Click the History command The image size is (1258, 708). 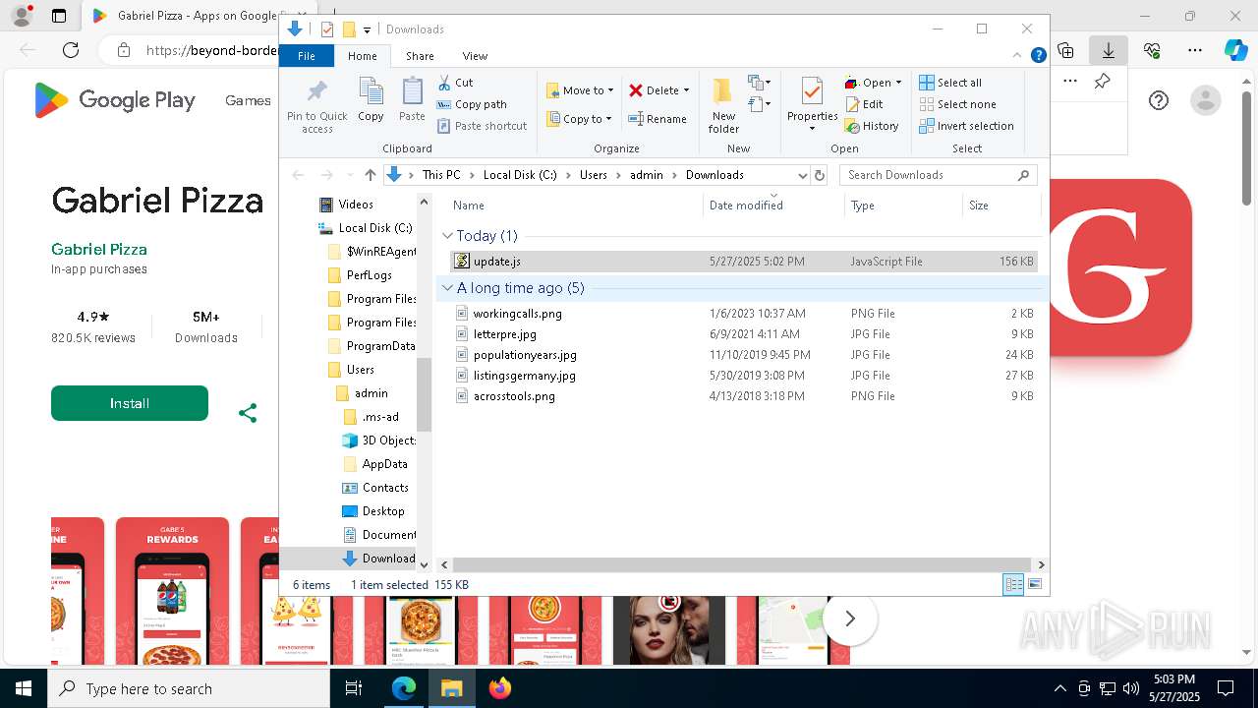point(872,126)
